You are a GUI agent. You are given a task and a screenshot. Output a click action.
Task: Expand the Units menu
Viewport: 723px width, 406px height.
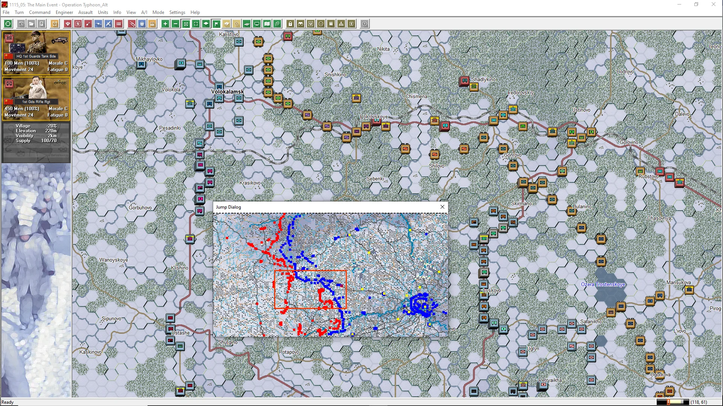[x=103, y=12]
